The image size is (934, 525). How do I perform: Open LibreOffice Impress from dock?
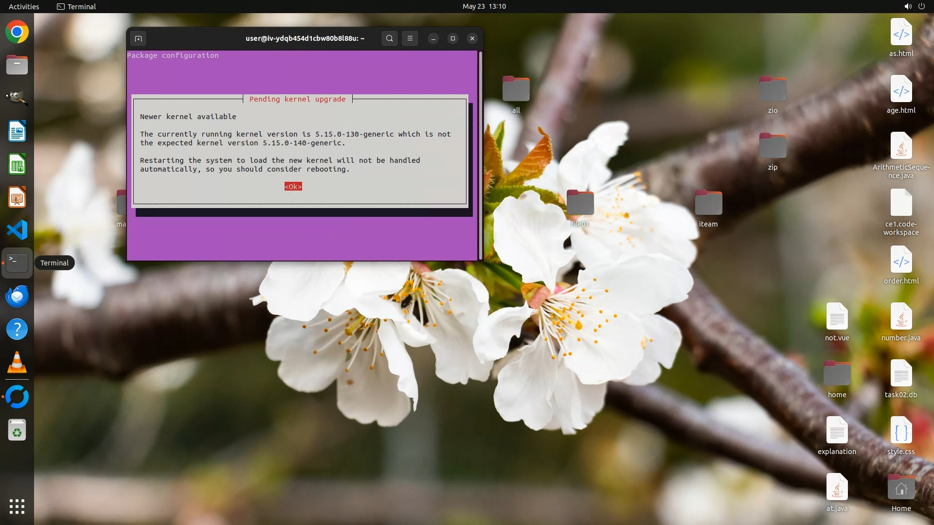(17, 197)
